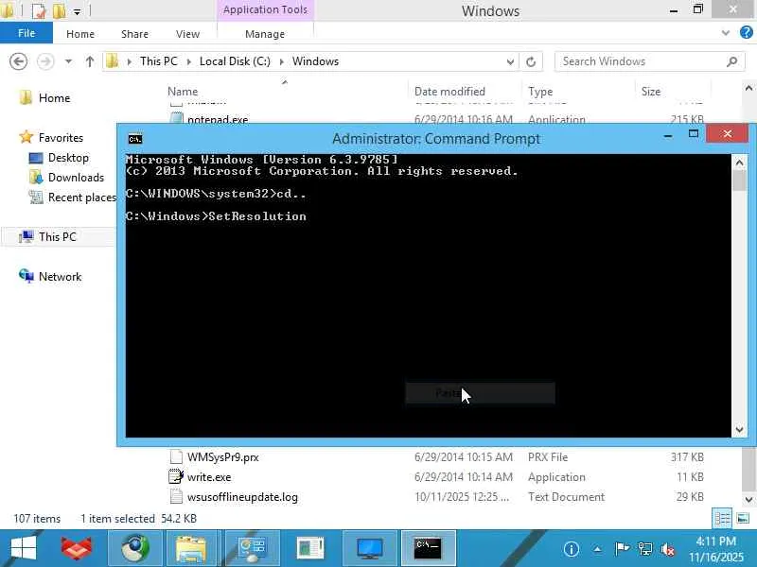Click Windows segment in the address bar
The height and width of the screenshot is (567, 757).
(x=315, y=61)
